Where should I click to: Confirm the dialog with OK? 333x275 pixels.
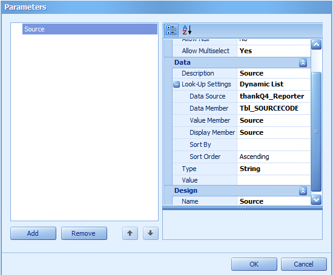[x=254, y=264]
